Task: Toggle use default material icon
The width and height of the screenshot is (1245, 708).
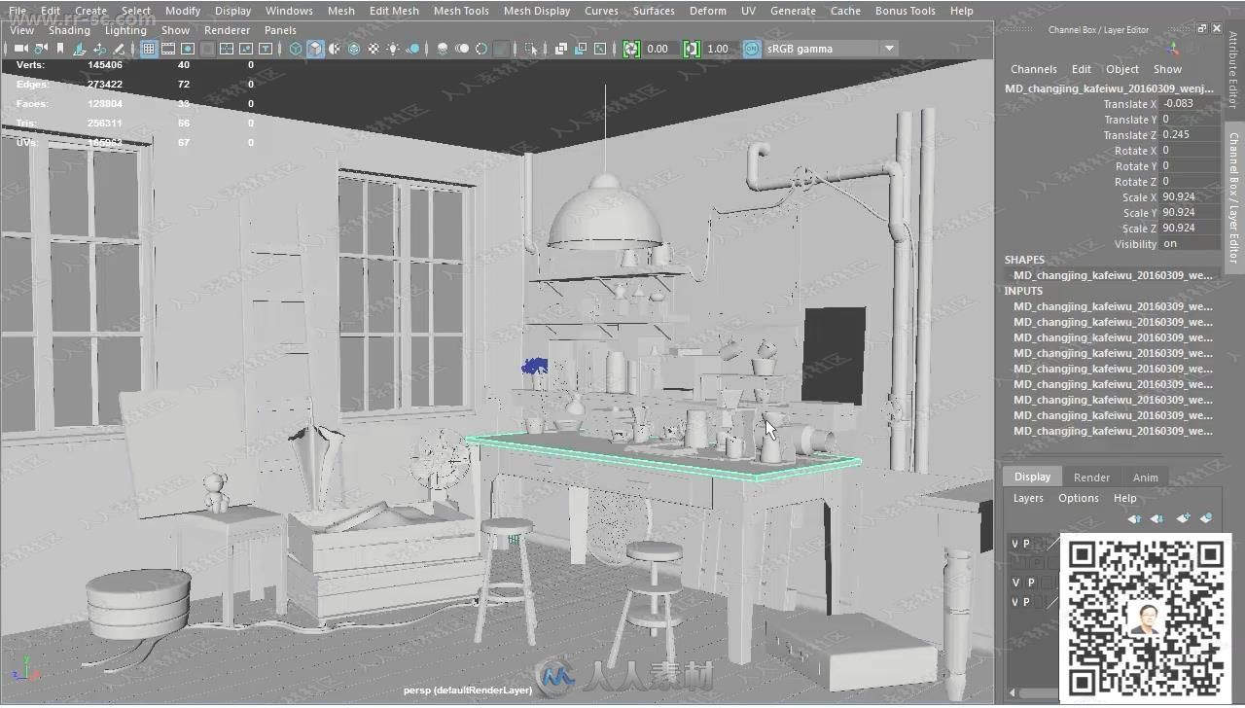Action: click(335, 48)
